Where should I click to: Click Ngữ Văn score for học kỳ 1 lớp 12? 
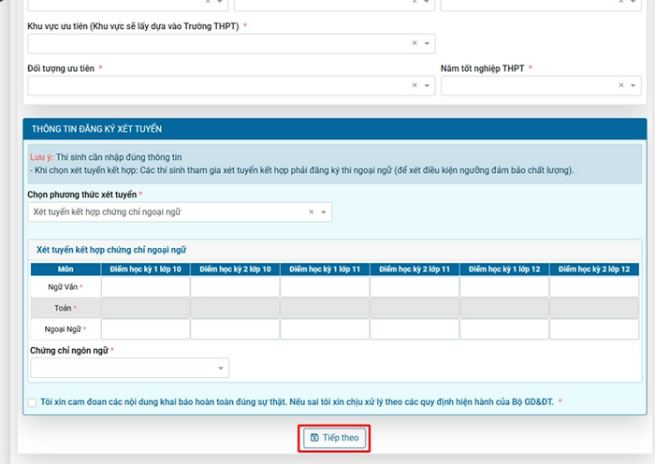tap(504, 287)
